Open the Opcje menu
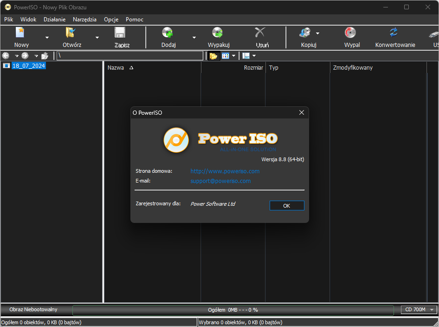The height and width of the screenshot is (327, 439). click(111, 20)
